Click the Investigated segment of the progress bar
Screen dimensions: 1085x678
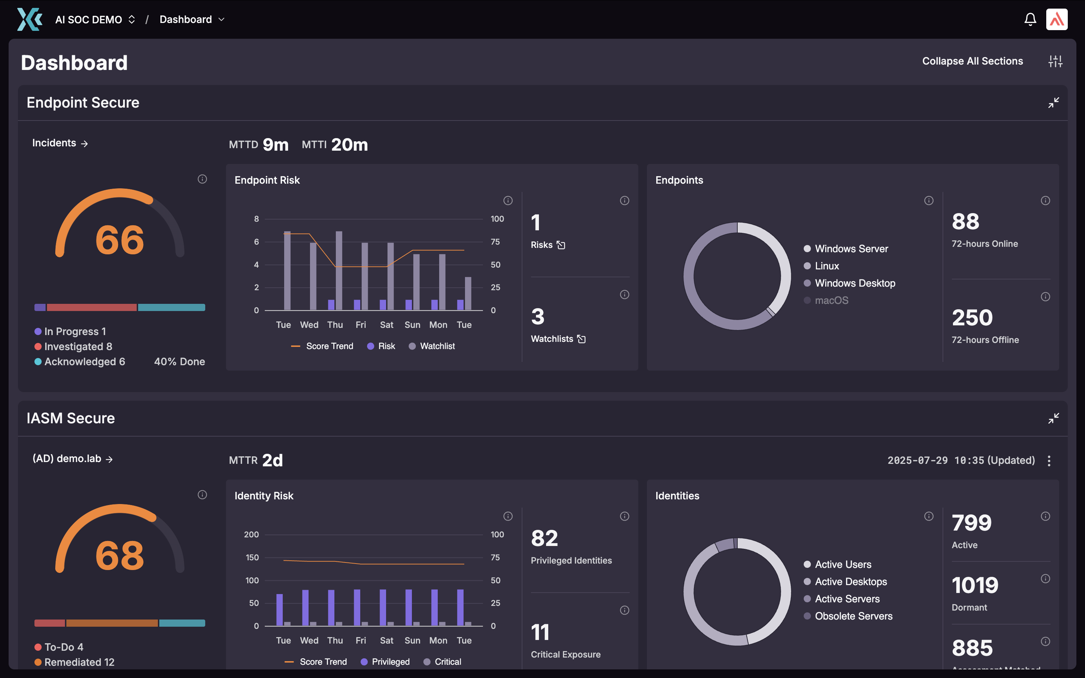(91, 307)
